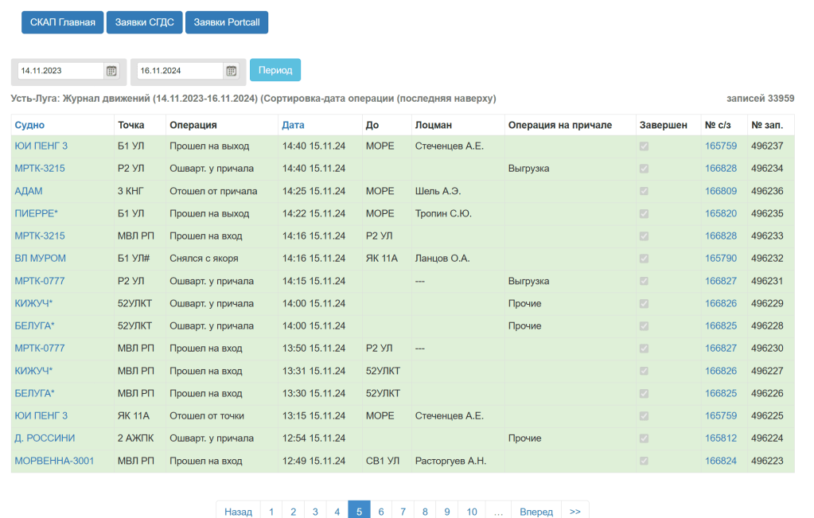Open СКАП Главная page
The image size is (814, 518).
pyautogui.click(x=63, y=22)
